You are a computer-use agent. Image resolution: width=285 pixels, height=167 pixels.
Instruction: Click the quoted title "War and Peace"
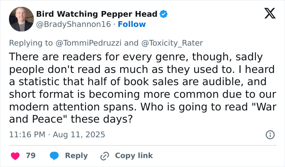(x=261, y=109)
